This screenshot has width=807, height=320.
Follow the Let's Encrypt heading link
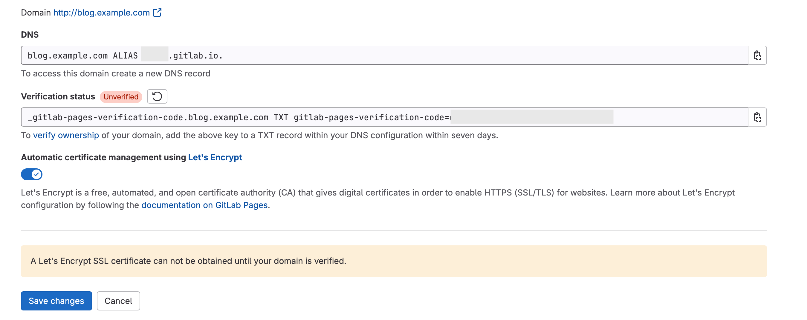point(215,157)
